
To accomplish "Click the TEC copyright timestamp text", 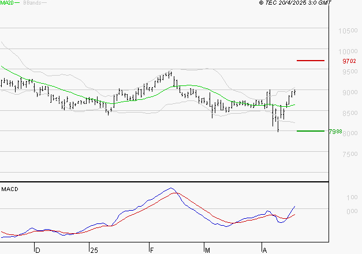I will point(295,3).
